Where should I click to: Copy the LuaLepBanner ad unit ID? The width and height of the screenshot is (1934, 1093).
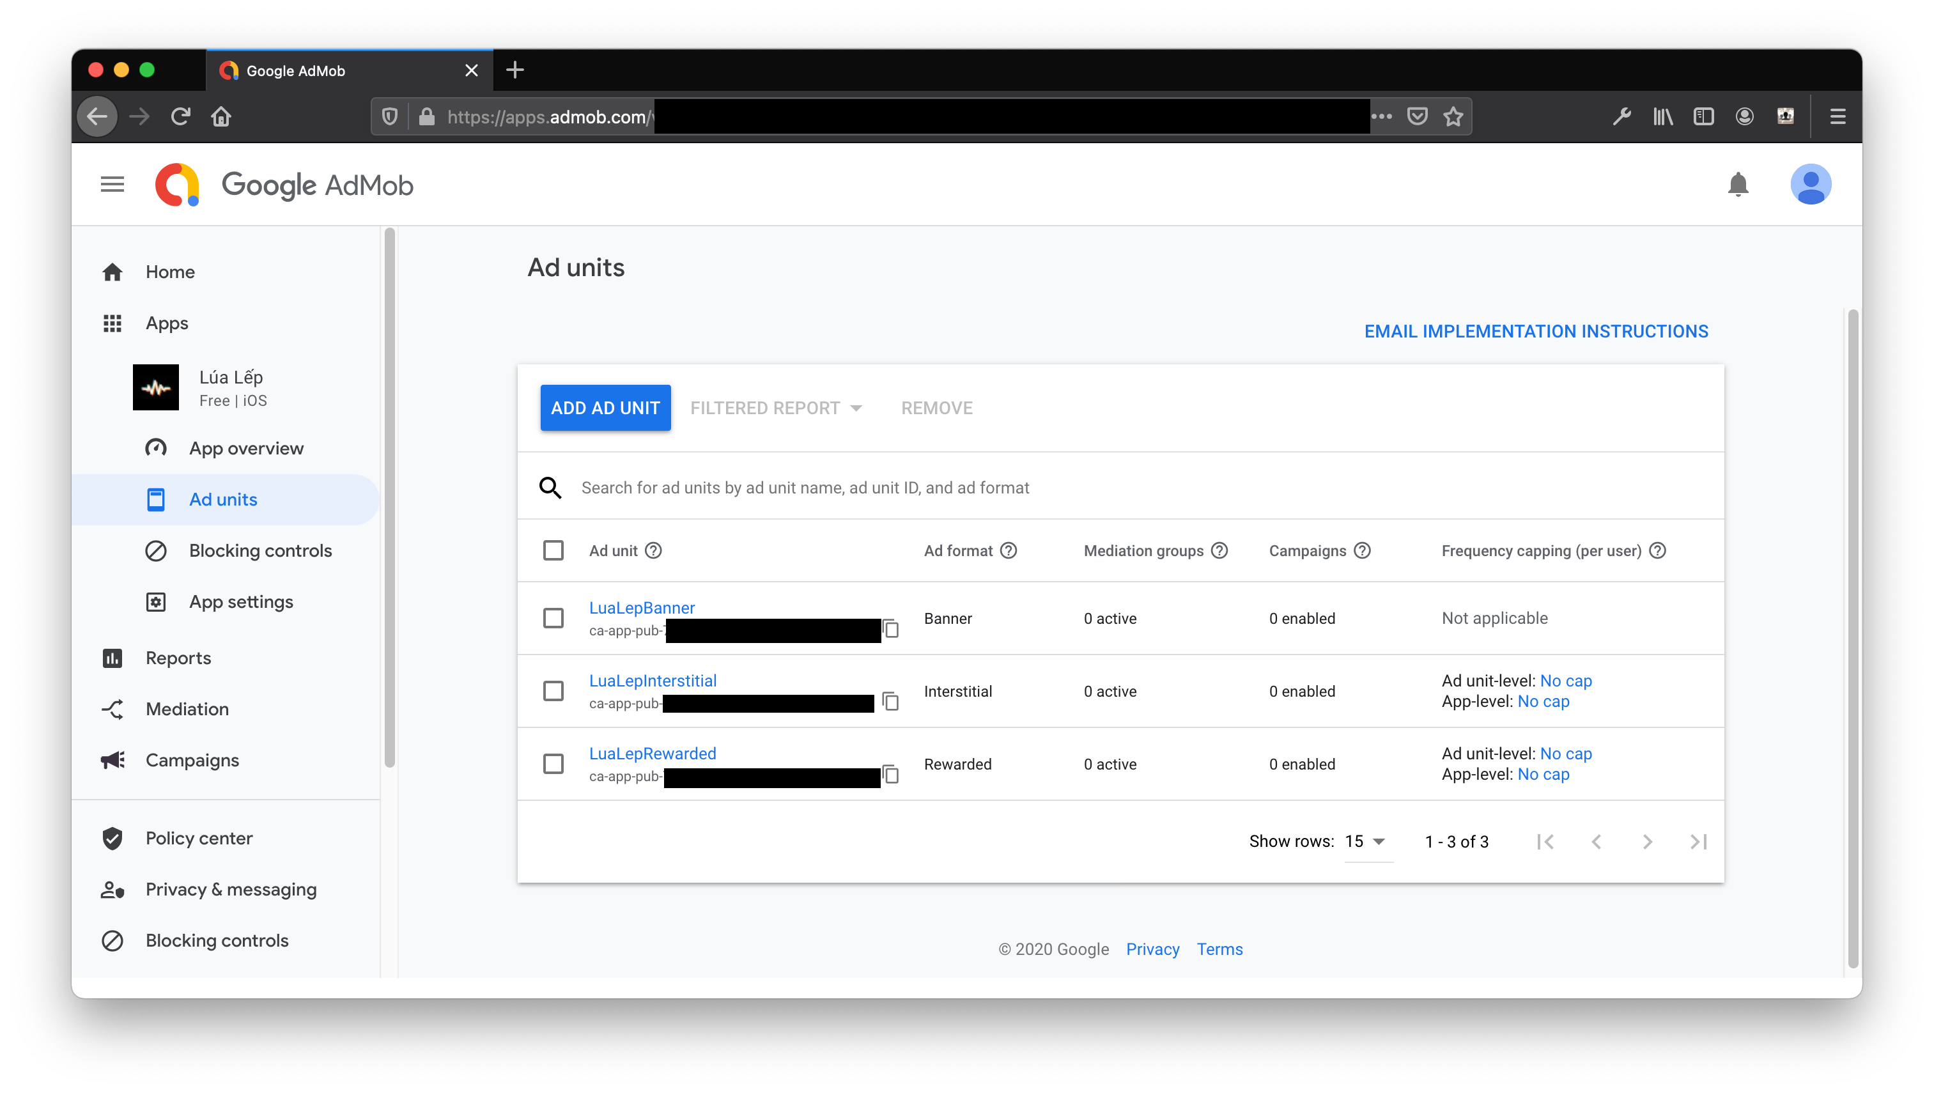coord(891,630)
